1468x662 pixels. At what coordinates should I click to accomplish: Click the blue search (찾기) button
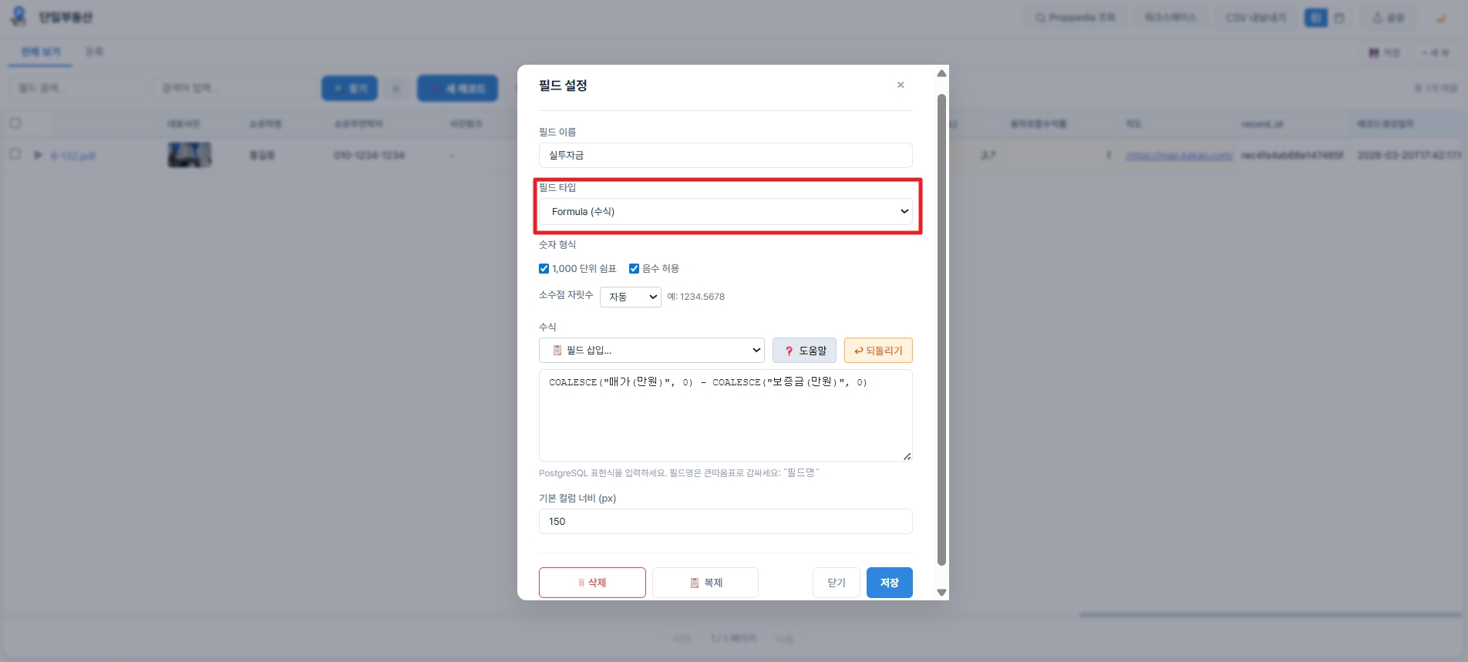(x=349, y=89)
